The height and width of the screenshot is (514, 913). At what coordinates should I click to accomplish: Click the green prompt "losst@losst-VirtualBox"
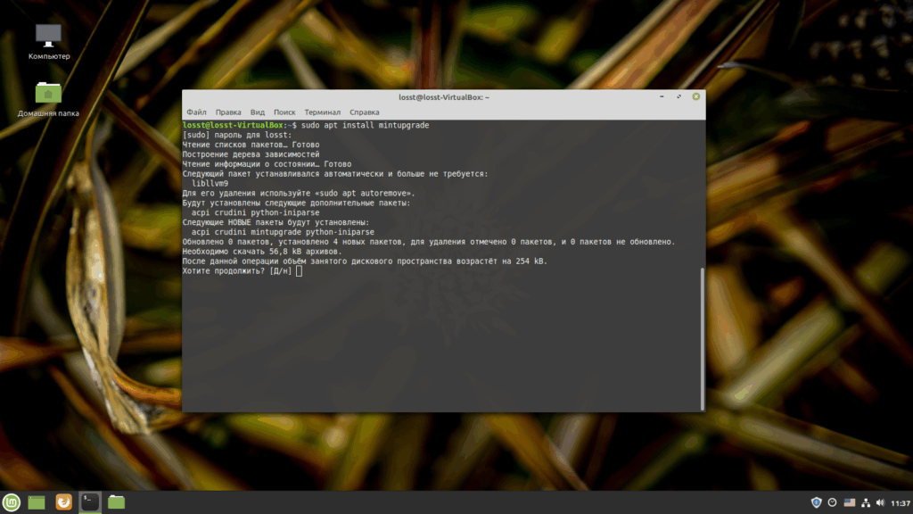(x=234, y=125)
